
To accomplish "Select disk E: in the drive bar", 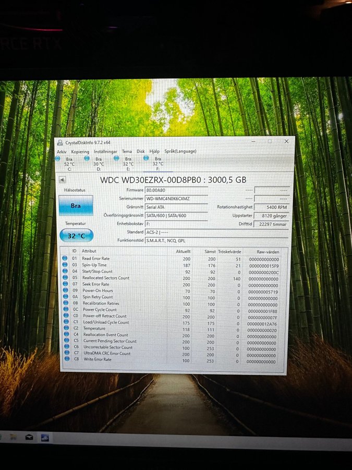I will pos(128,163).
